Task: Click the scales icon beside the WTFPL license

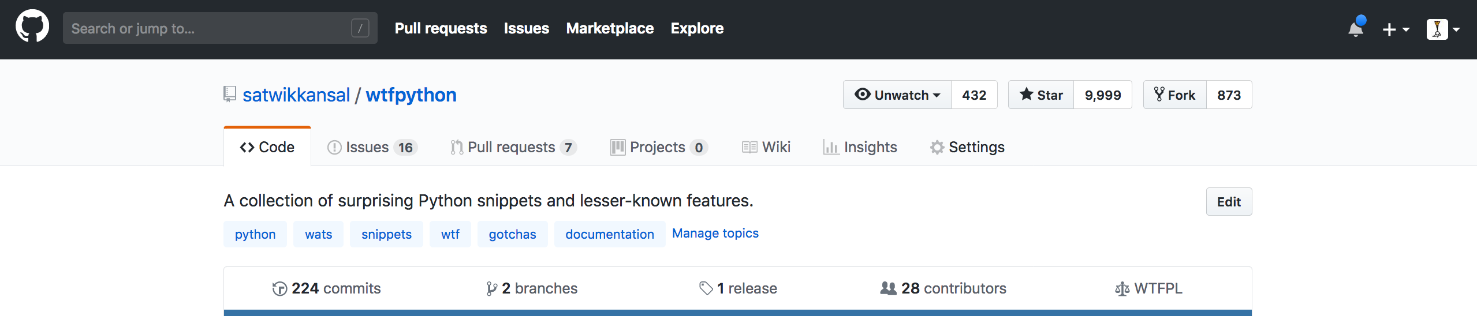Action: point(1122,288)
